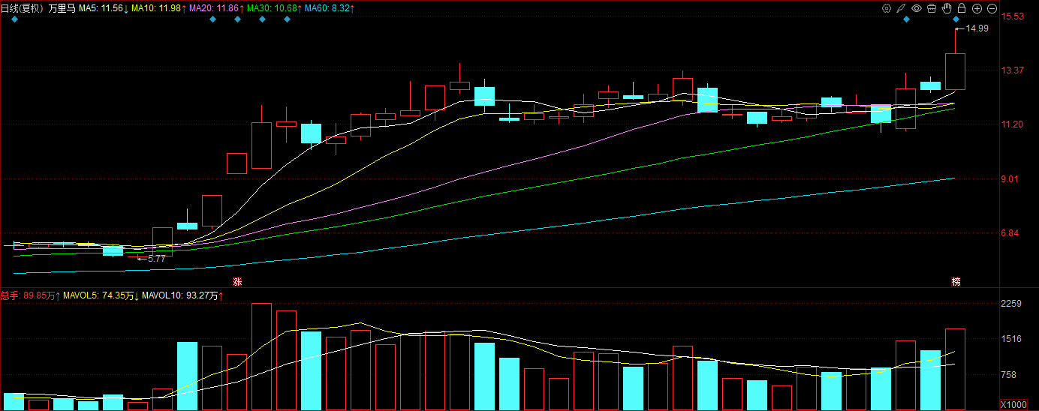Image resolution: width=1039 pixels, height=411 pixels.
Task: Click the stock name 万里马
Action: point(62,7)
